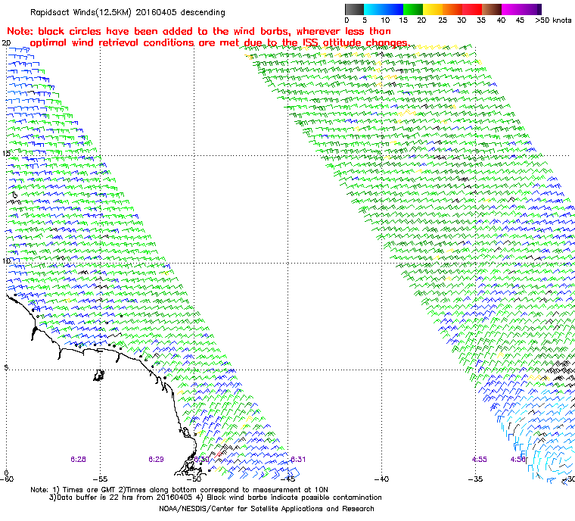575x521 pixels.
Task: Select the 4:55 swath time label
Action: point(479,460)
